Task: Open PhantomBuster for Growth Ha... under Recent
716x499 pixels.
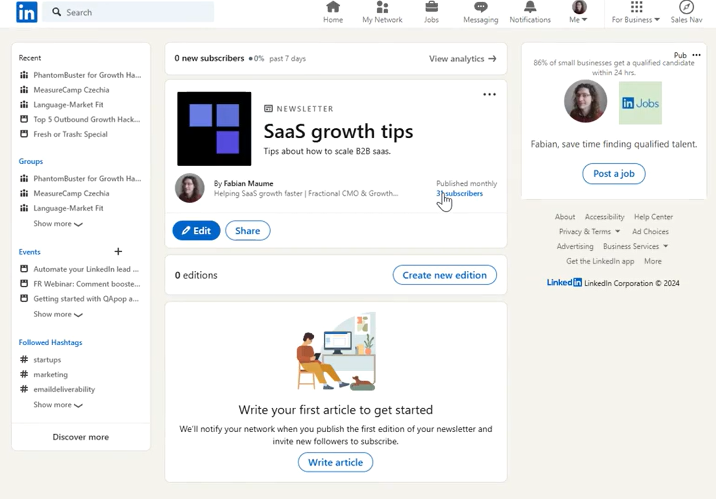Action: click(87, 75)
